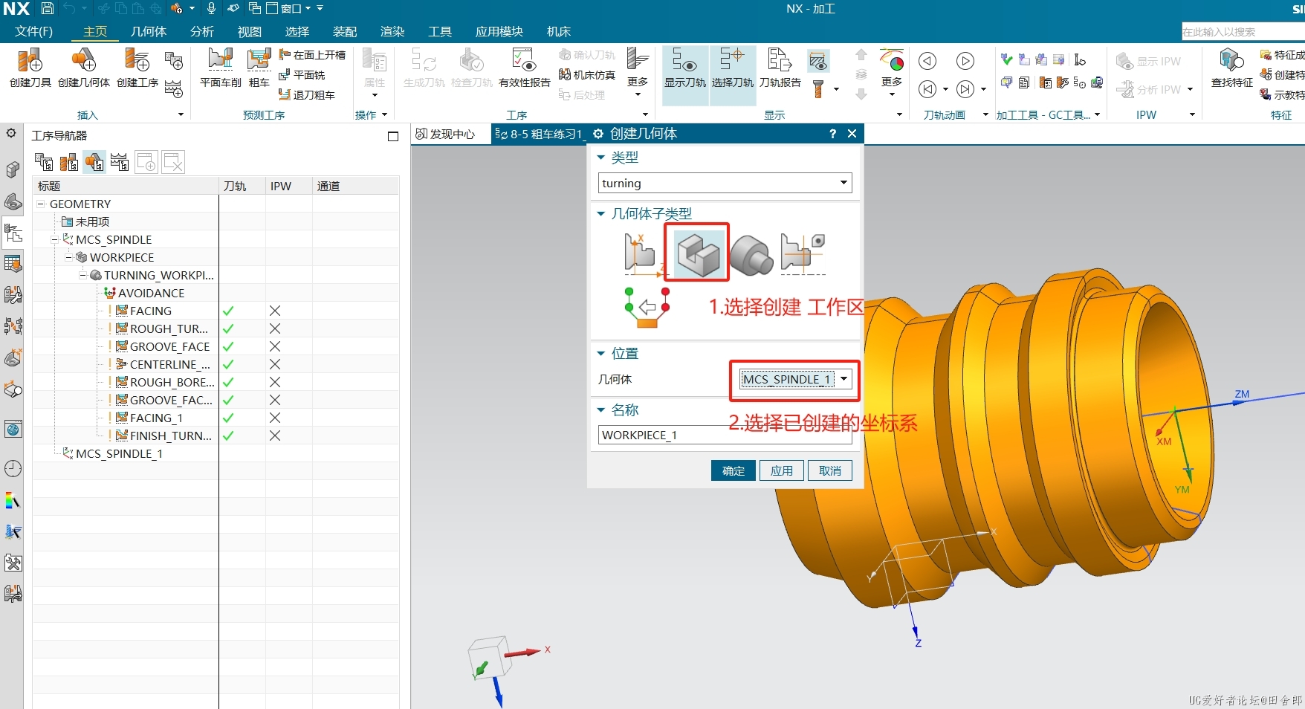Maximize the 工序导航器 panel
The width and height of the screenshot is (1305, 709).
click(x=393, y=136)
